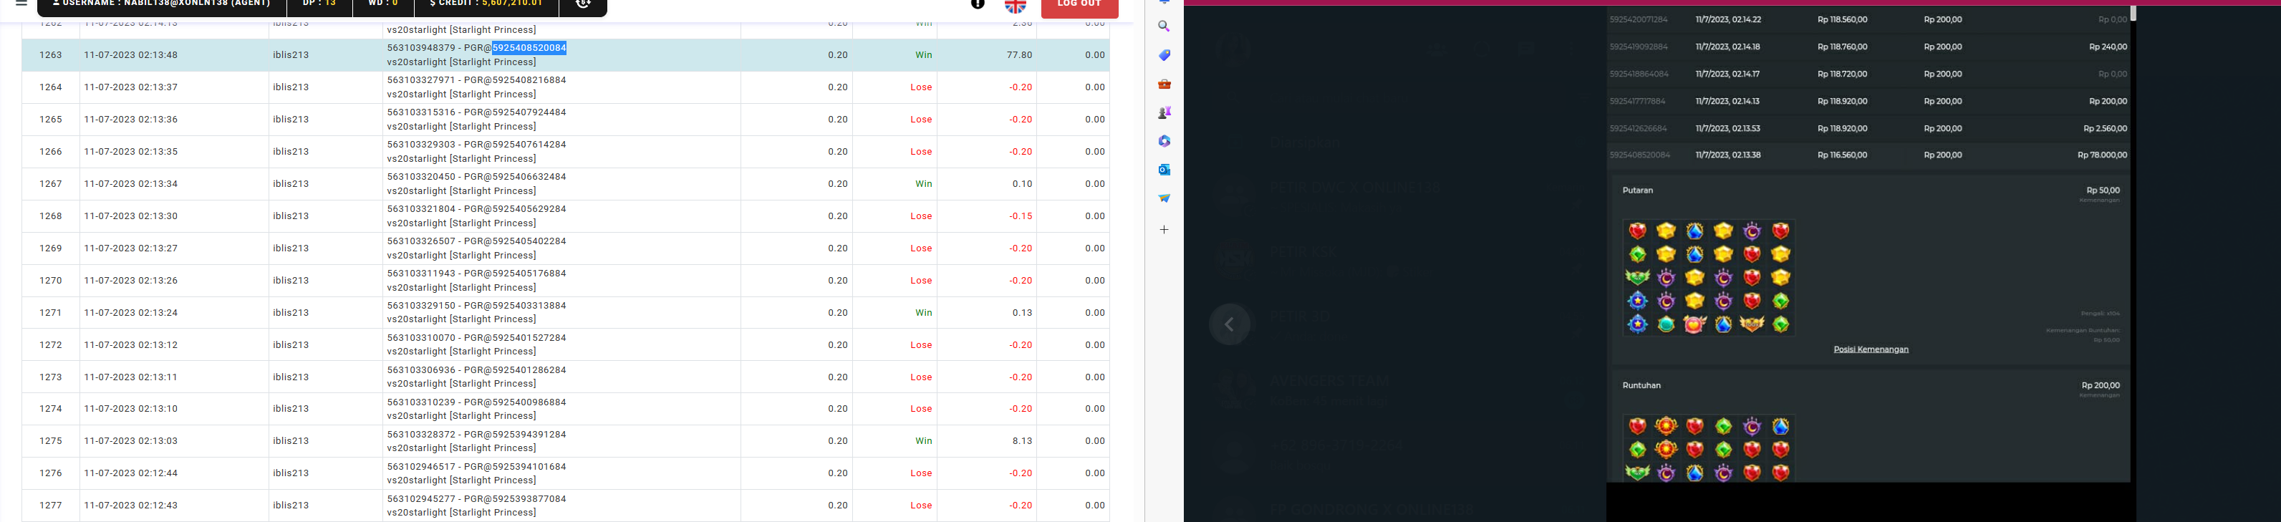
Task: Click transaction 563103326507 in row 1269
Action: point(422,241)
